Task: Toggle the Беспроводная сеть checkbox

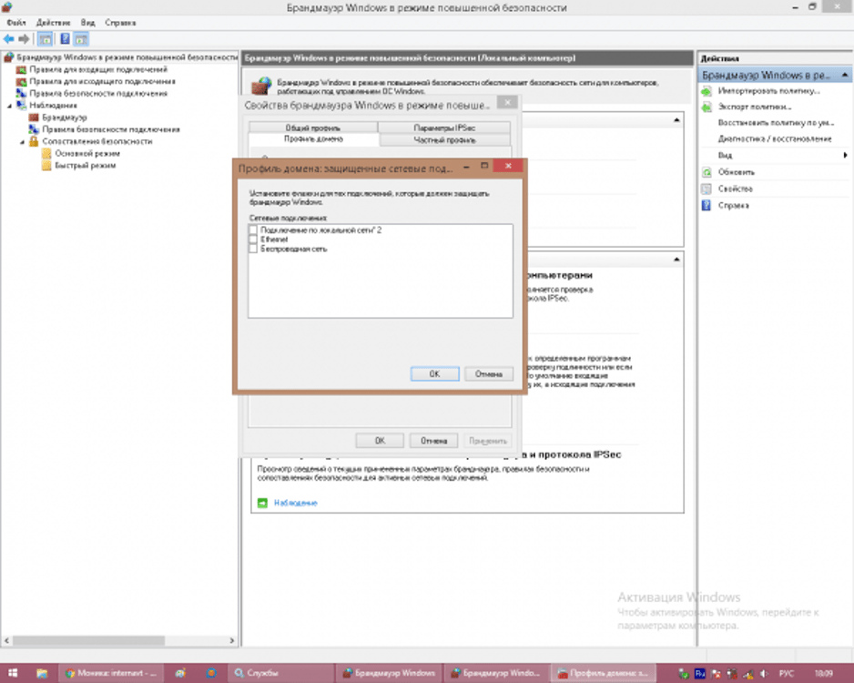Action: 254,249
